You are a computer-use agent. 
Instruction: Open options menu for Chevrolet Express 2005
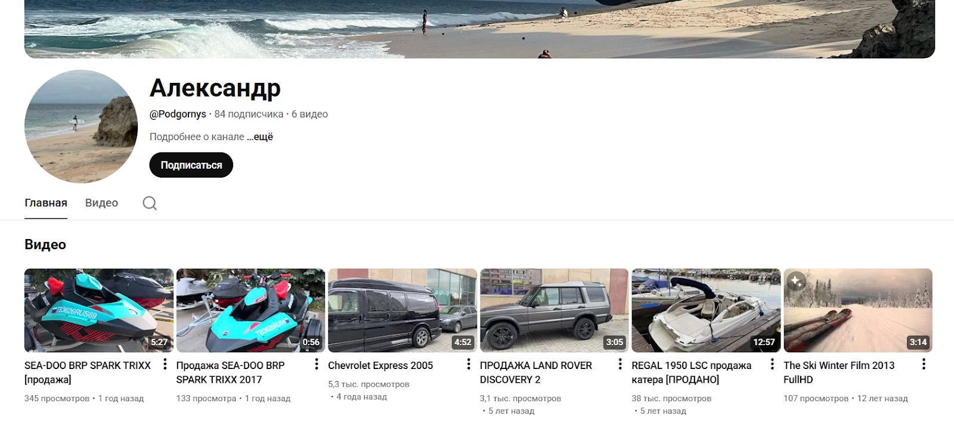[469, 364]
